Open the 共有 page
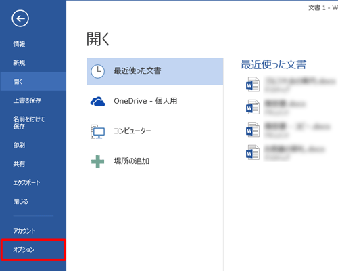The image size is (338, 271). point(33,164)
